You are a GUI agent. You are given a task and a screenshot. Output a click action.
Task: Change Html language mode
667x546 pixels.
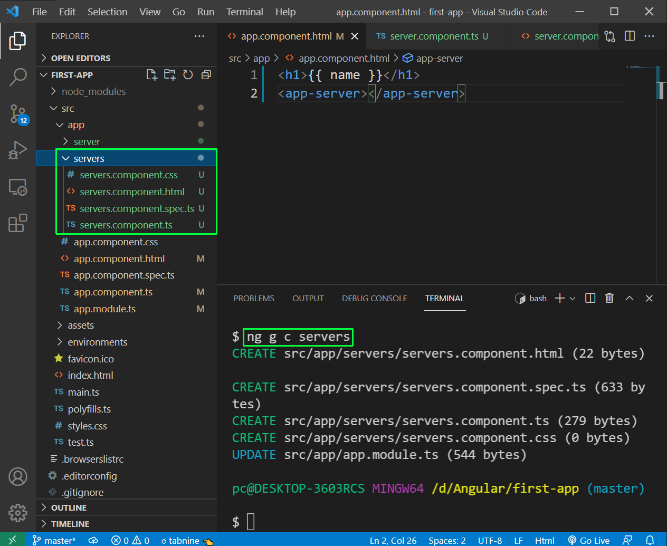point(545,540)
